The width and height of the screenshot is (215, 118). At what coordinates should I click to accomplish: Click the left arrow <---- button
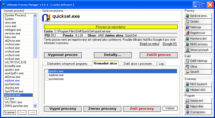tap(22, 112)
